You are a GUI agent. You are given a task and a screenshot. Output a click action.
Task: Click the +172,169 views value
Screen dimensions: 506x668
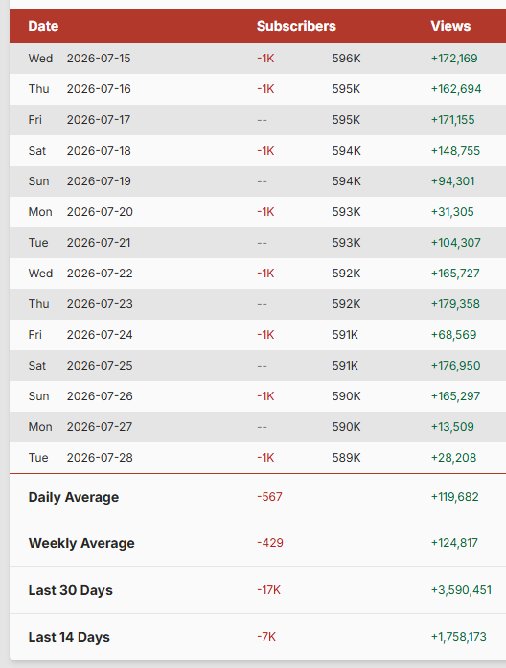[x=454, y=59]
